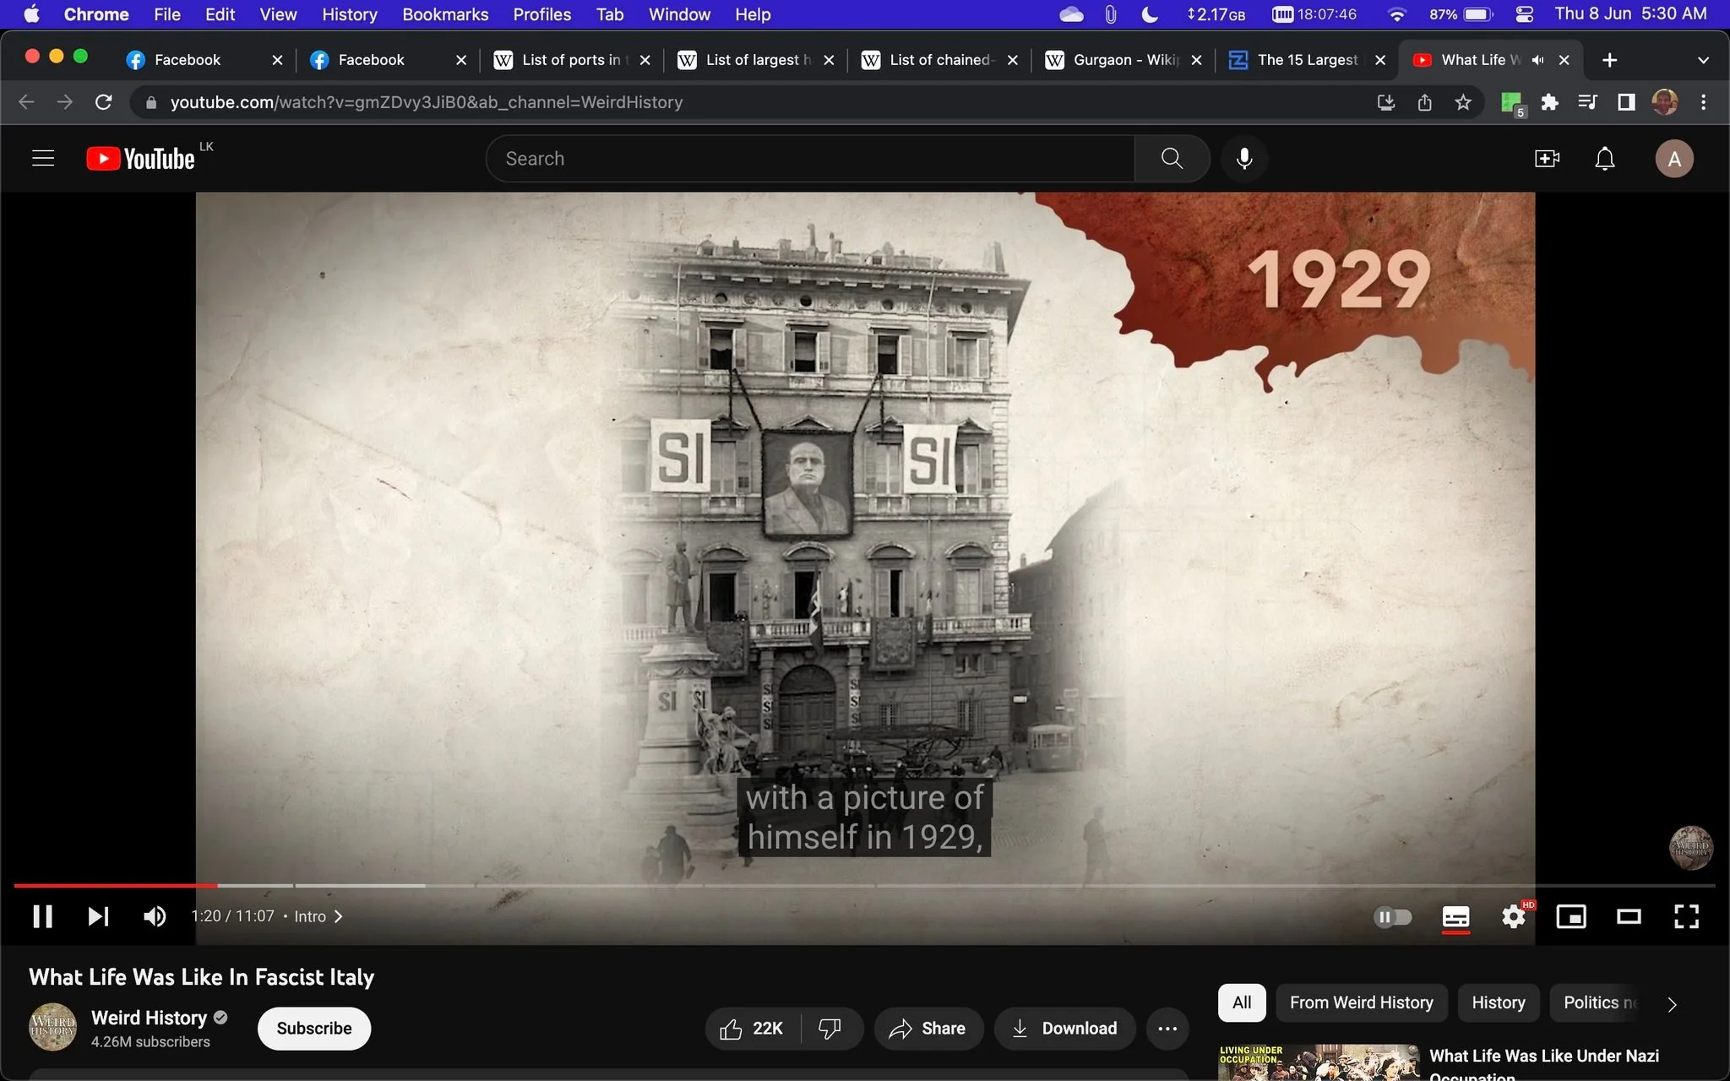Screen dimensions: 1730x1081
Task: Bookmark this page with star icon
Action: 1463,102
